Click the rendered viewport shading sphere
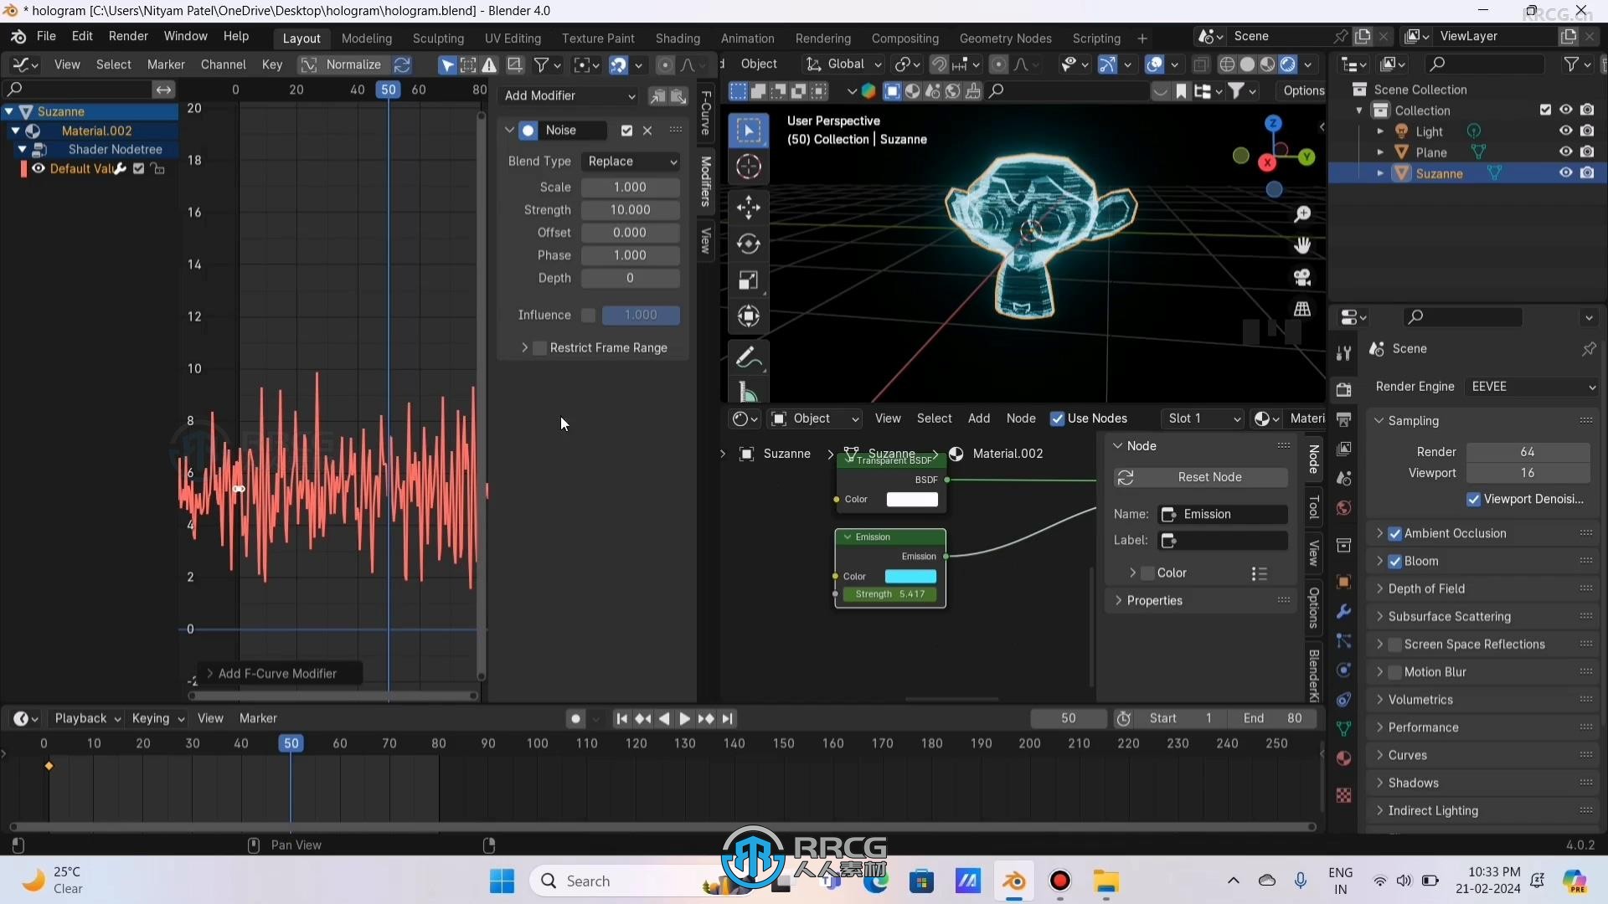Viewport: 1608px width, 904px height. tap(1288, 64)
